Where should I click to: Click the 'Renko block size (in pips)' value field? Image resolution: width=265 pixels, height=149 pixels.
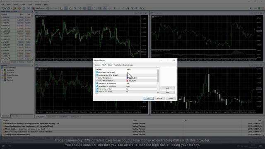tap(142, 72)
